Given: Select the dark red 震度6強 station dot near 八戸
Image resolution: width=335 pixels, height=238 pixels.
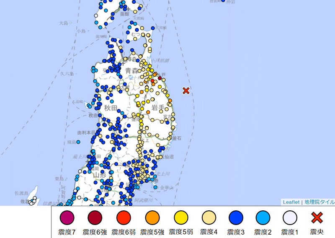Looking at the screenshot, I should coord(160,78).
